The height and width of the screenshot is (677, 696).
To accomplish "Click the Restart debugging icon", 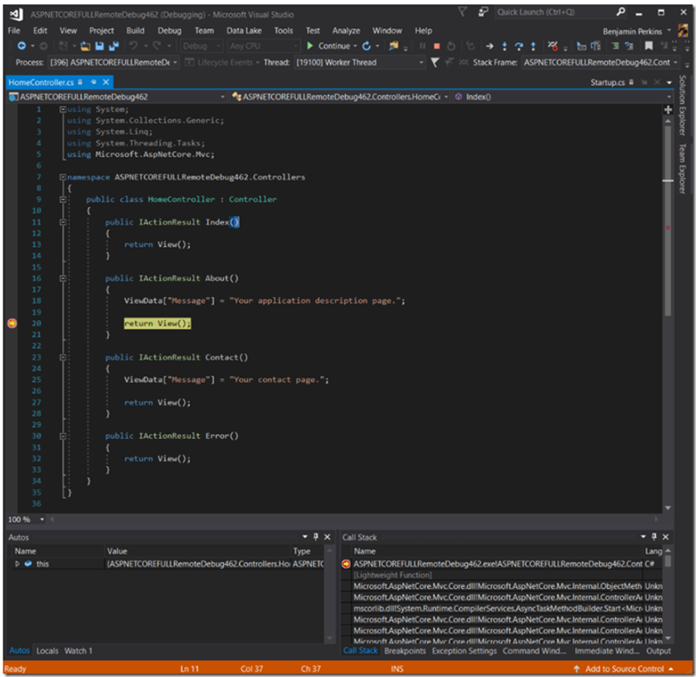I will tap(366, 46).
